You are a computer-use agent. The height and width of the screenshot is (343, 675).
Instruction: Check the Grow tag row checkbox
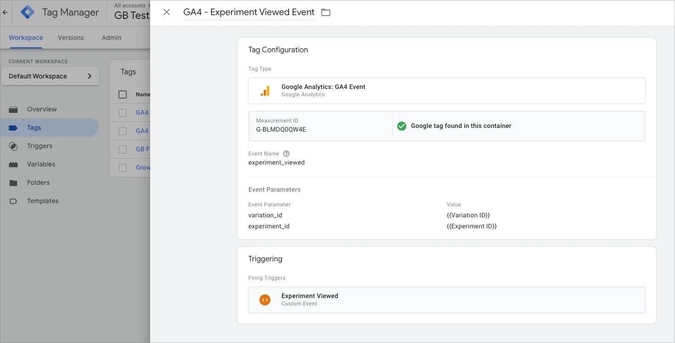[x=123, y=167]
